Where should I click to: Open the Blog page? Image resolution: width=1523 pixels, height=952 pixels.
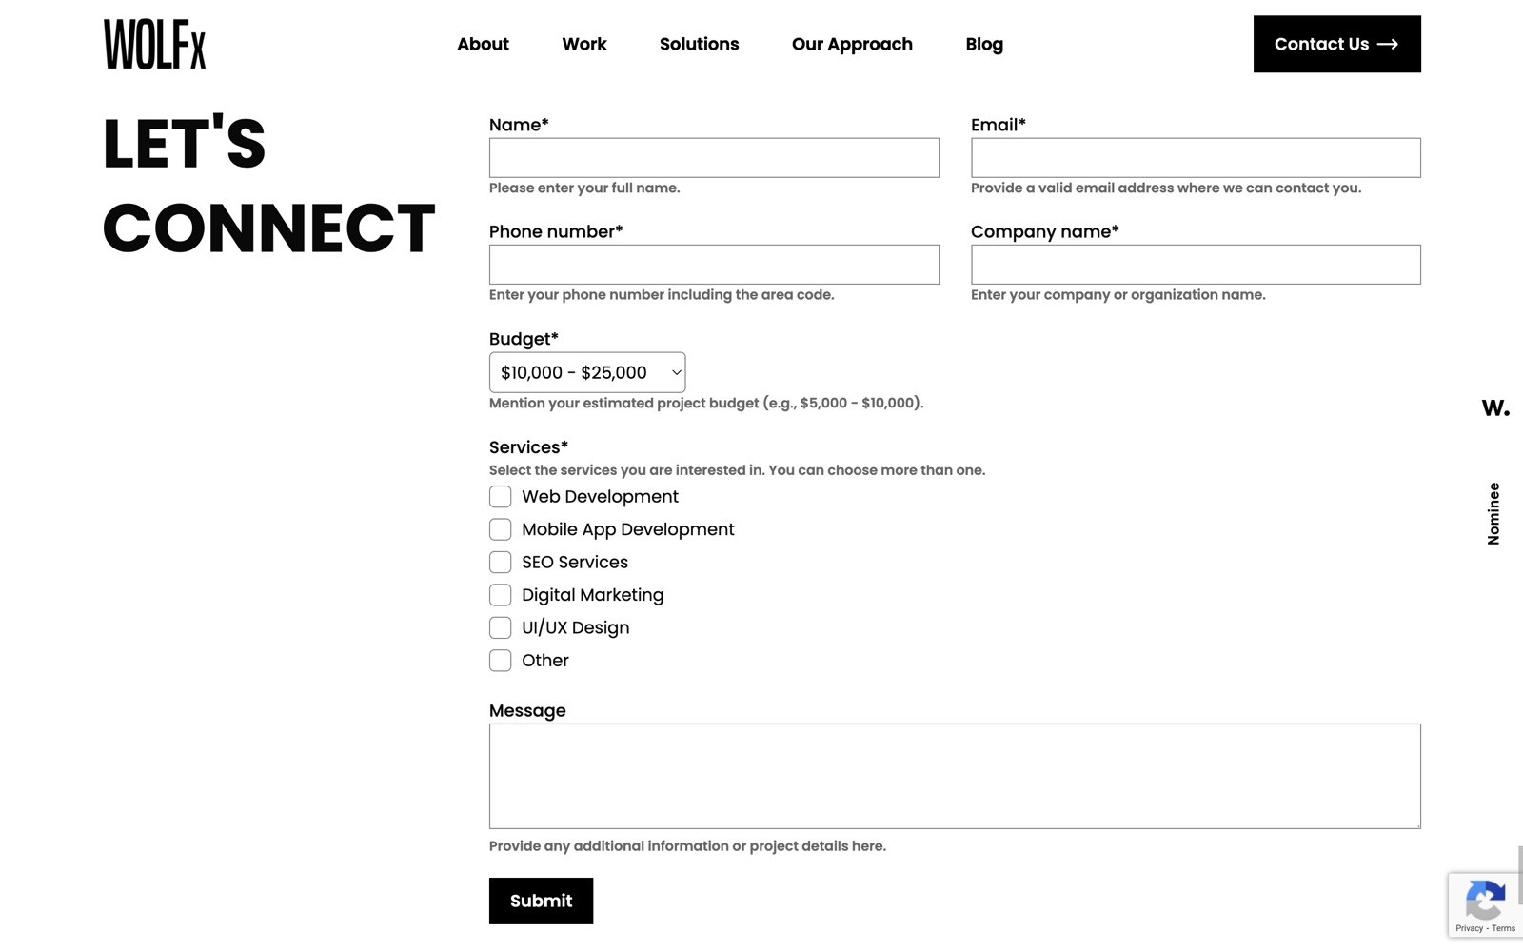pos(984,44)
